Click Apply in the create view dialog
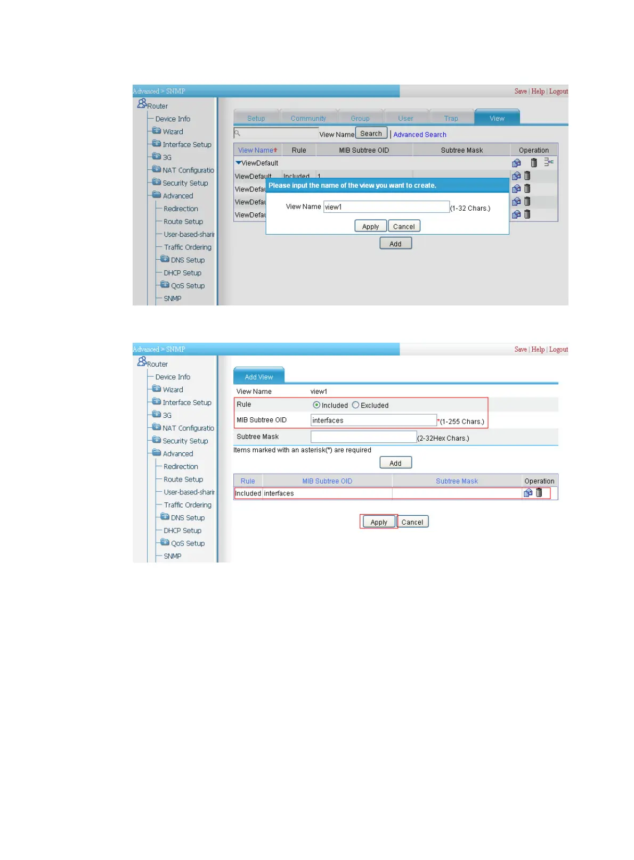The width and height of the screenshot is (634, 860). click(x=371, y=226)
